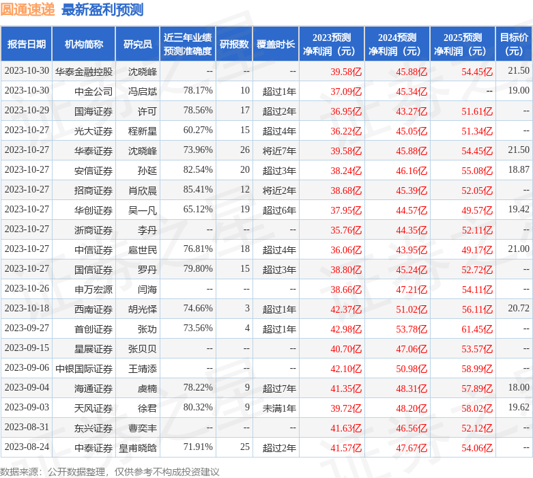Click analyst name 许可
This screenshot has height=478, width=533.
coord(147,111)
